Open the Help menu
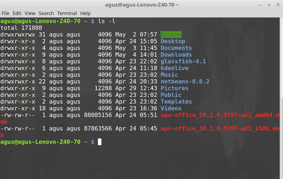Viewport: 283px width, 179px height. point(85,13)
